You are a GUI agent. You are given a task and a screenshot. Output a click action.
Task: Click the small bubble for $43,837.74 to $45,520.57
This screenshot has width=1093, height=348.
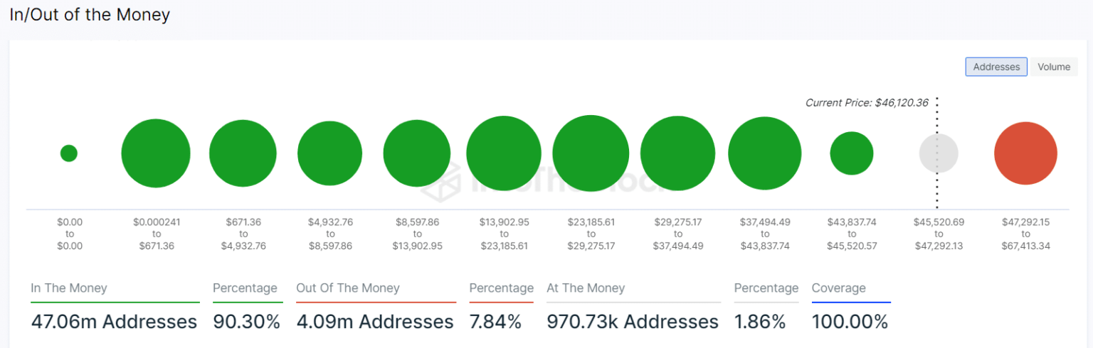click(x=852, y=153)
